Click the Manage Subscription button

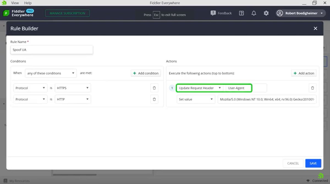tap(67, 13)
